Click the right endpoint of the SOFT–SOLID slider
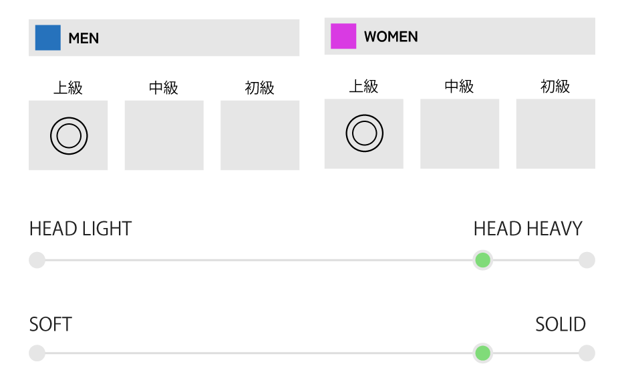This screenshot has height=382, width=622. [x=586, y=353]
